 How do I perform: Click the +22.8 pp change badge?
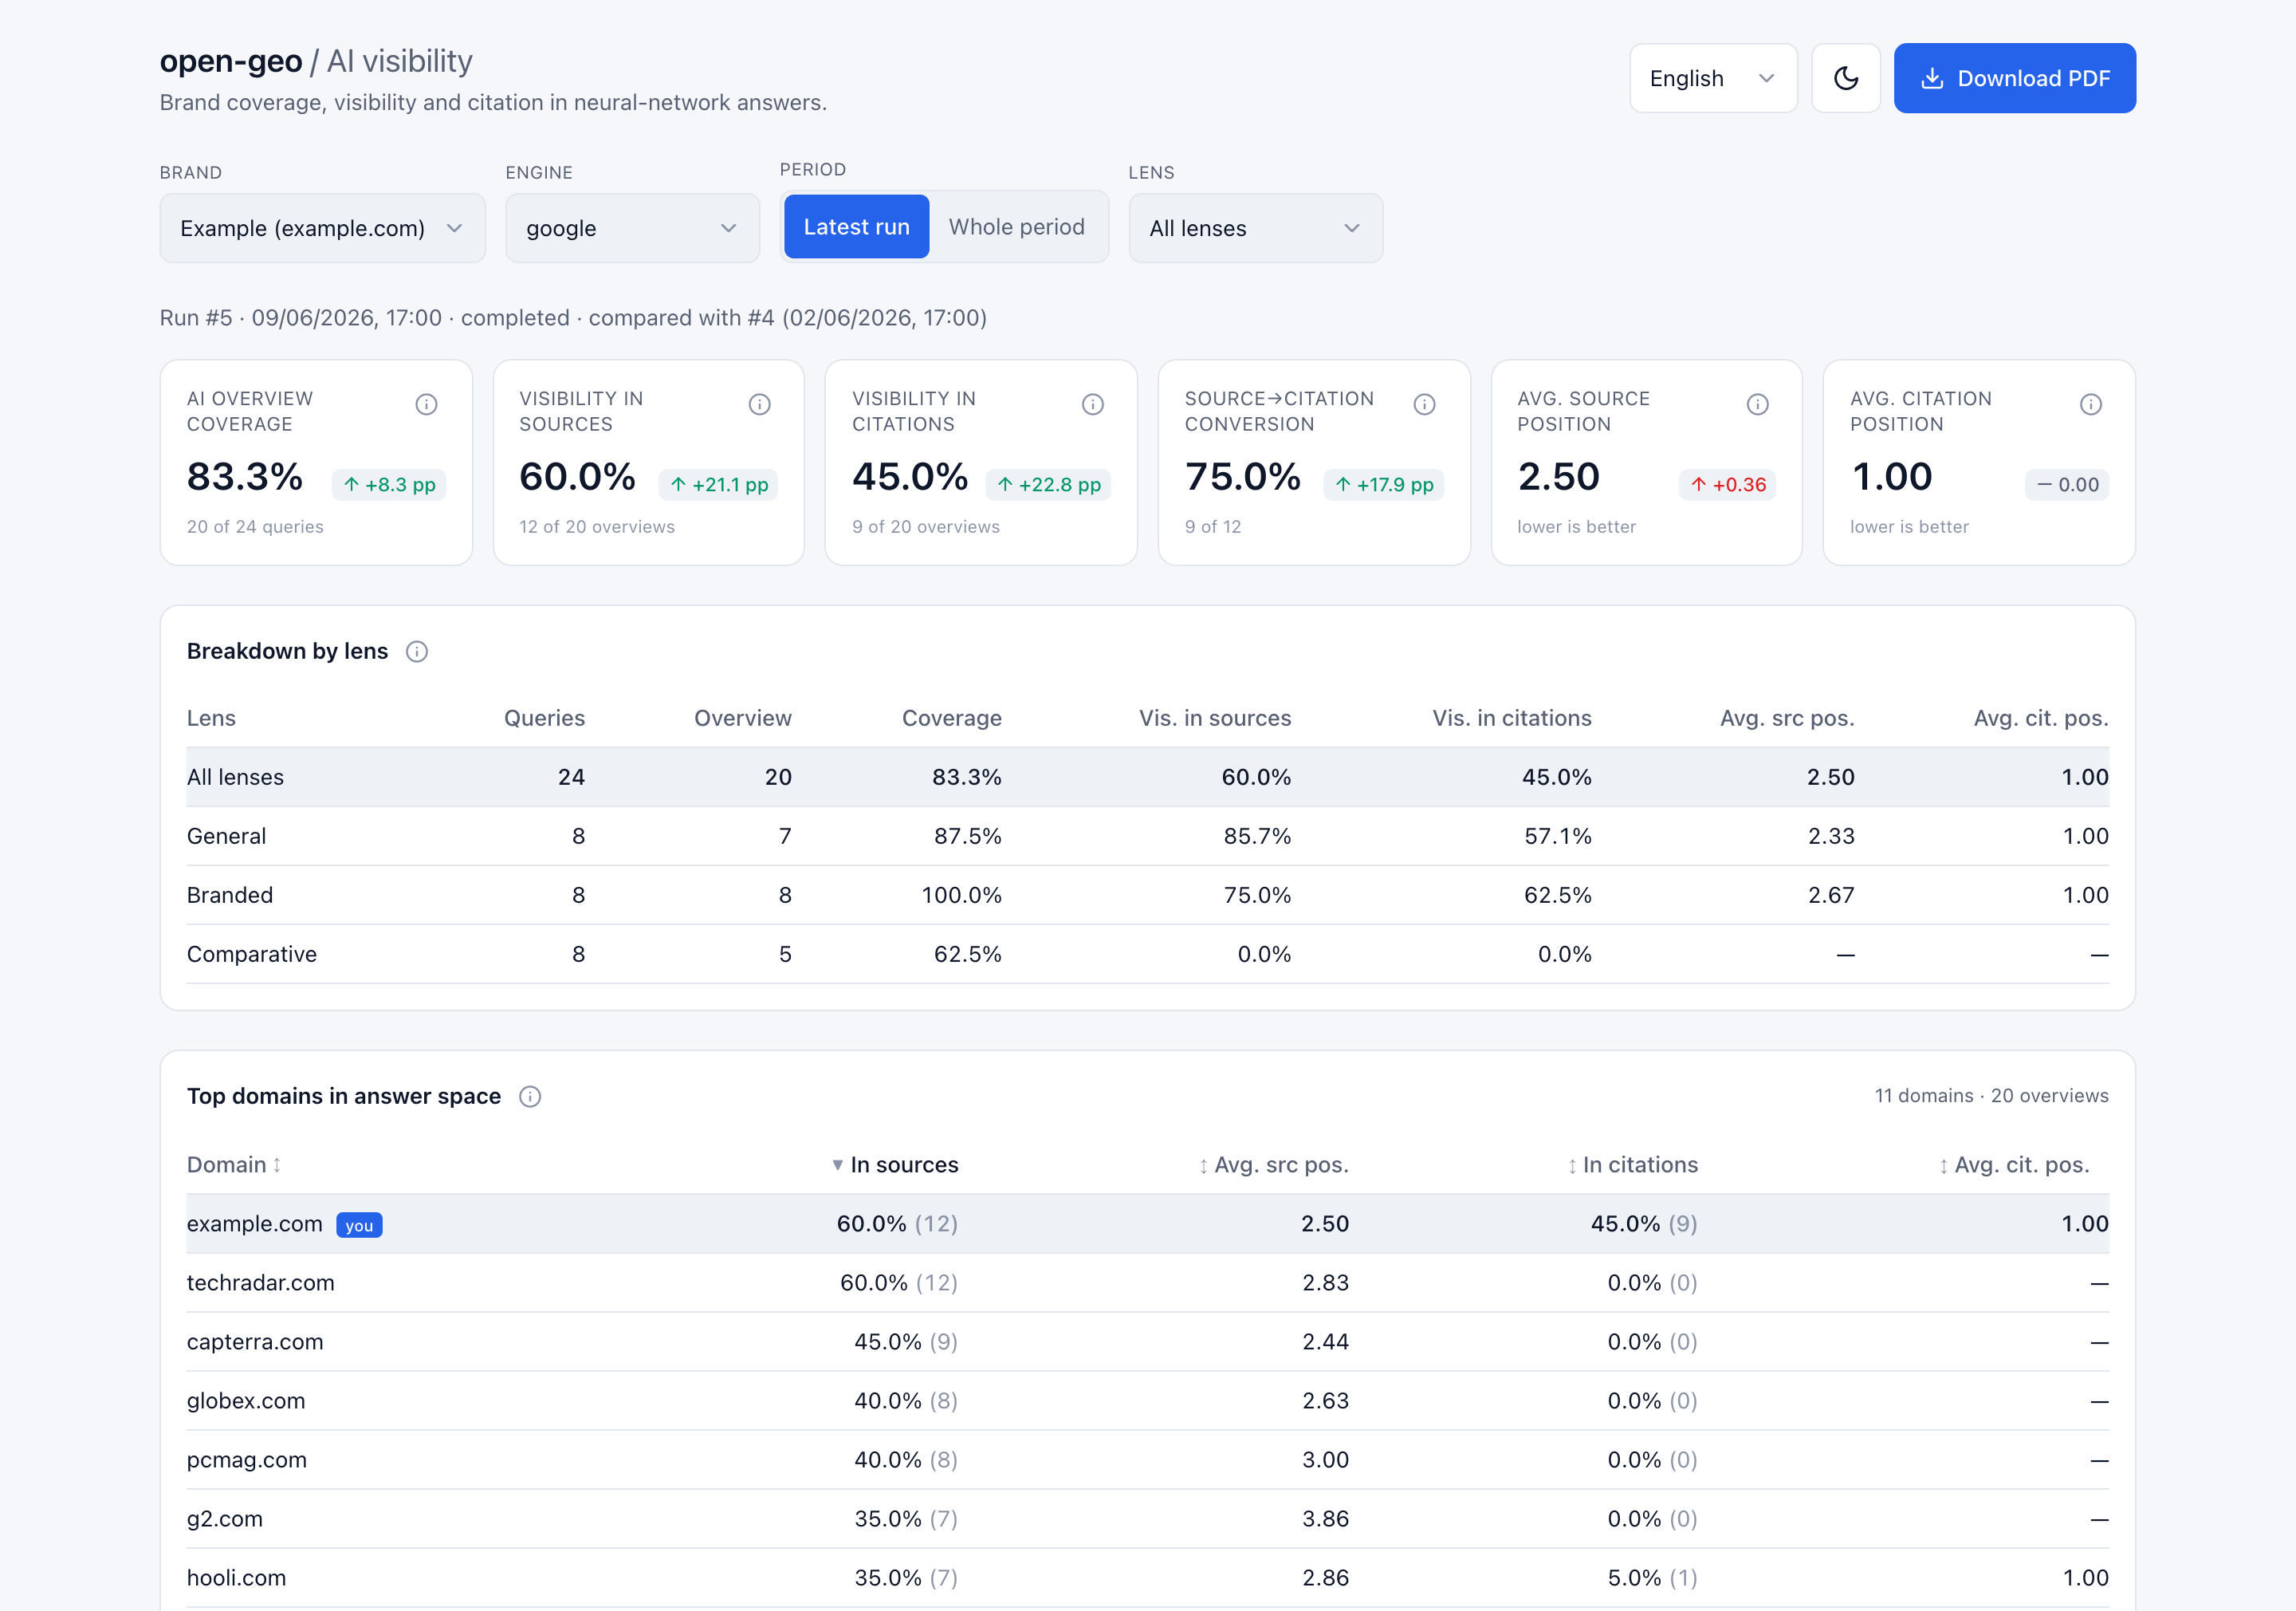1048,486
